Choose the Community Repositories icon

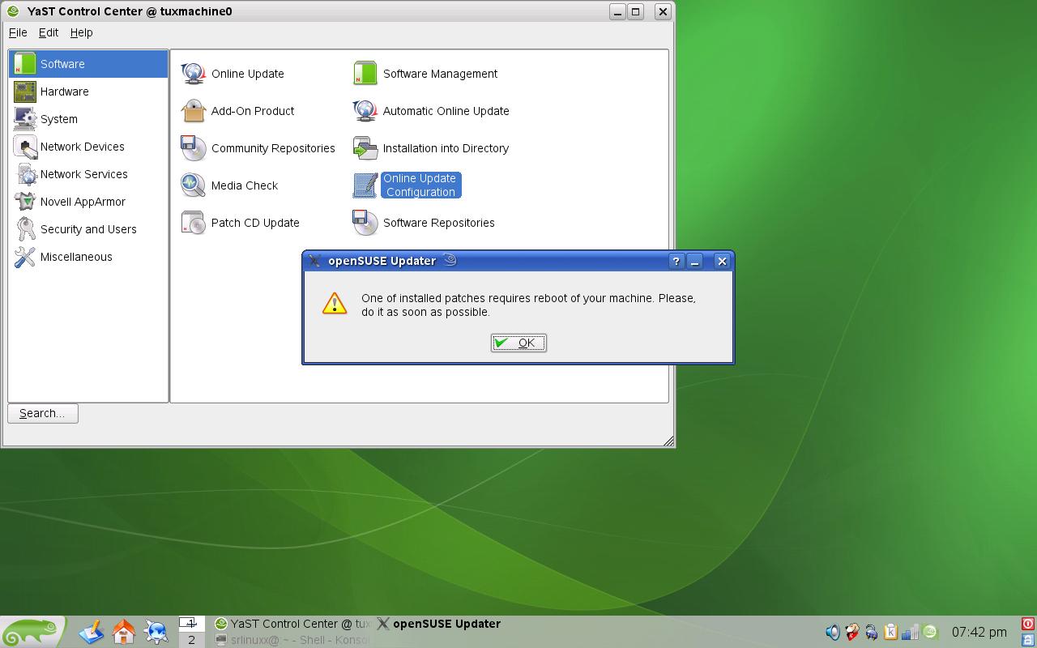click(x=194, y=148)
